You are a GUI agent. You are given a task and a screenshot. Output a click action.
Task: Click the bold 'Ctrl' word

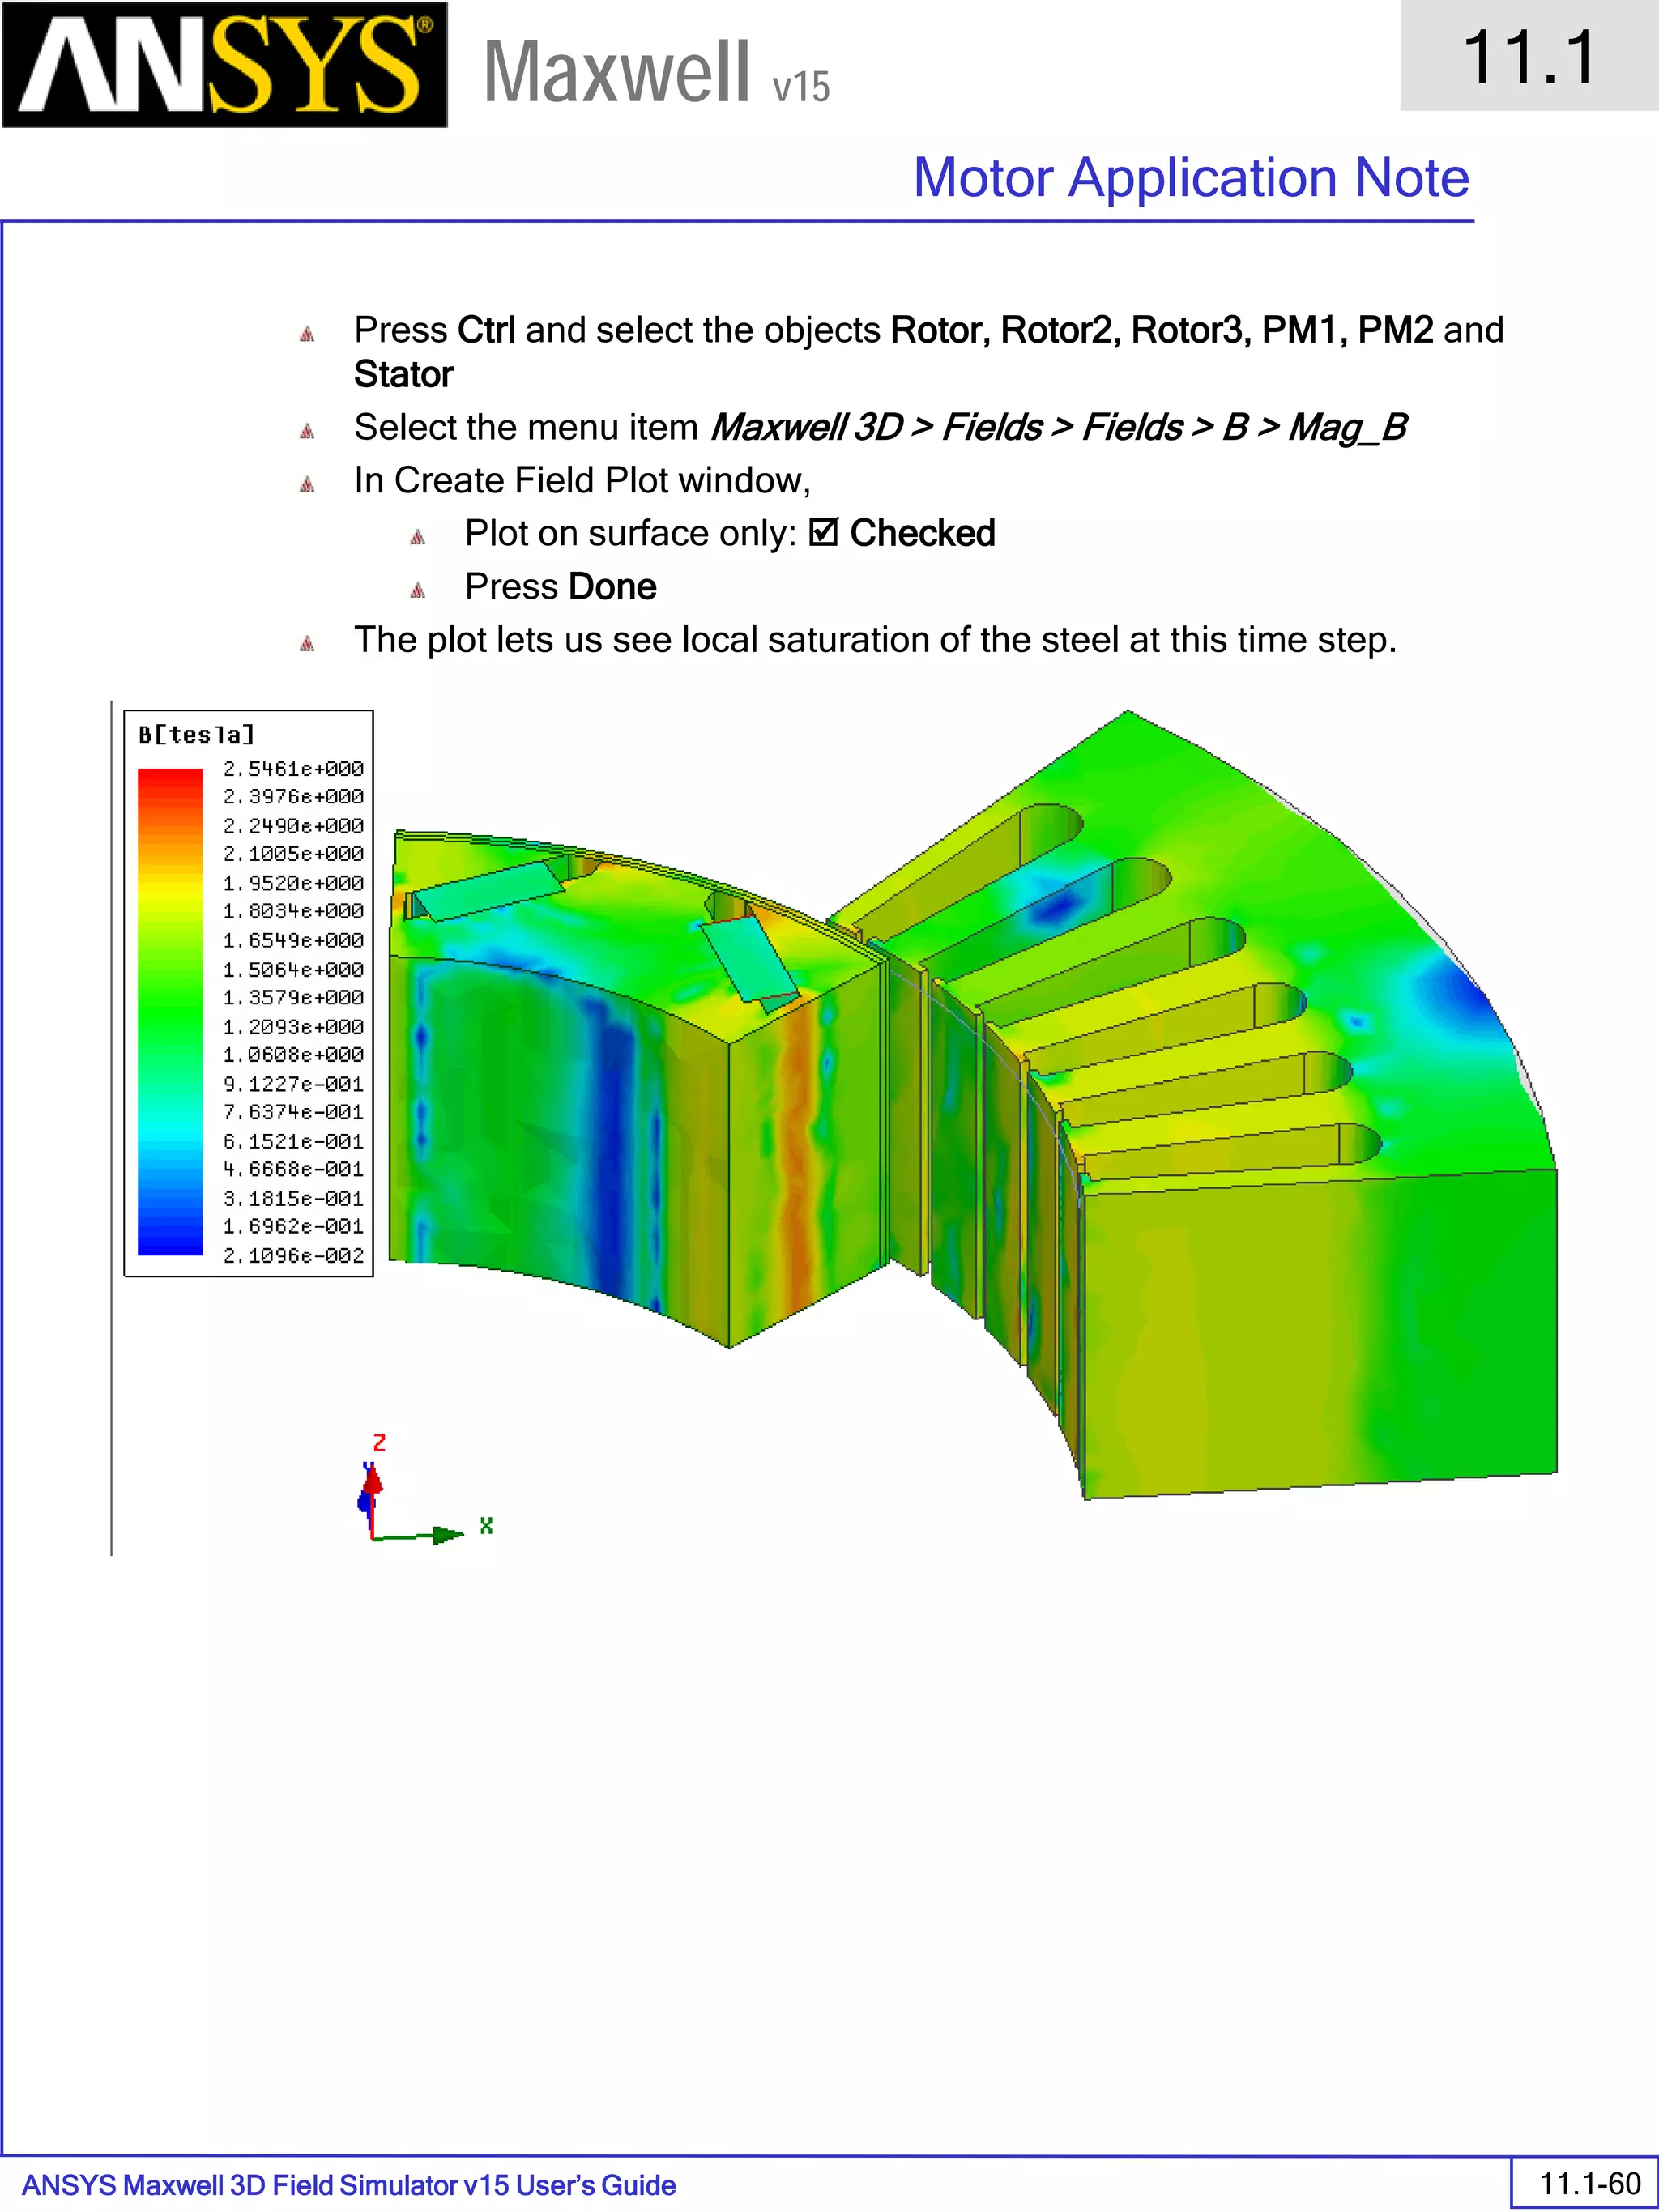click(x=486, y=330)
